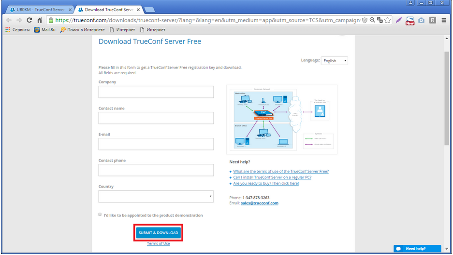Image resolution: width=453 pixels, height=255 pixels.
Task: Close the UB0KM TrueConf Server tab
Action: pyautogui.click(x=70, y=10)
